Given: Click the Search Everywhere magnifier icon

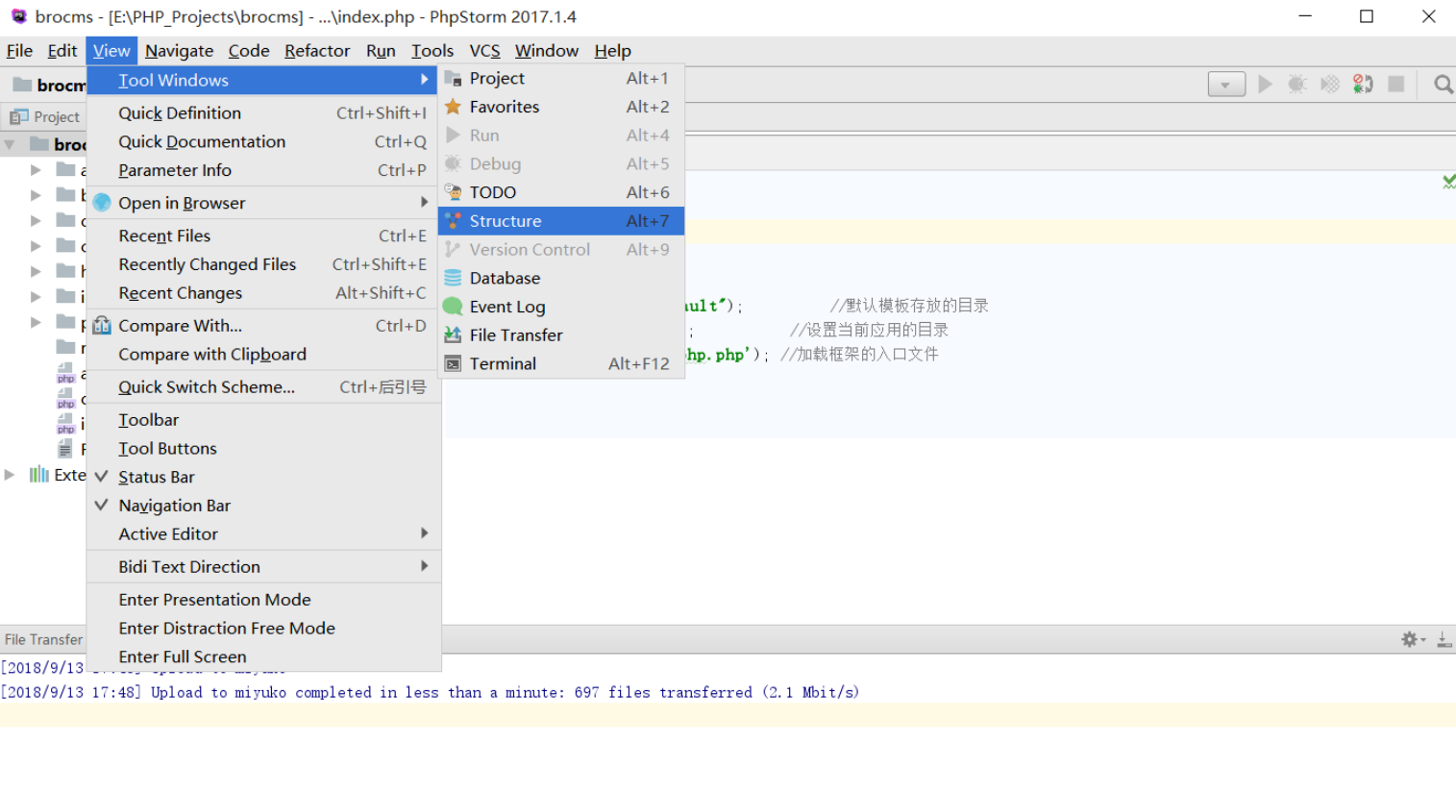Looking at the screenshot, I should tap(1443, 85).
